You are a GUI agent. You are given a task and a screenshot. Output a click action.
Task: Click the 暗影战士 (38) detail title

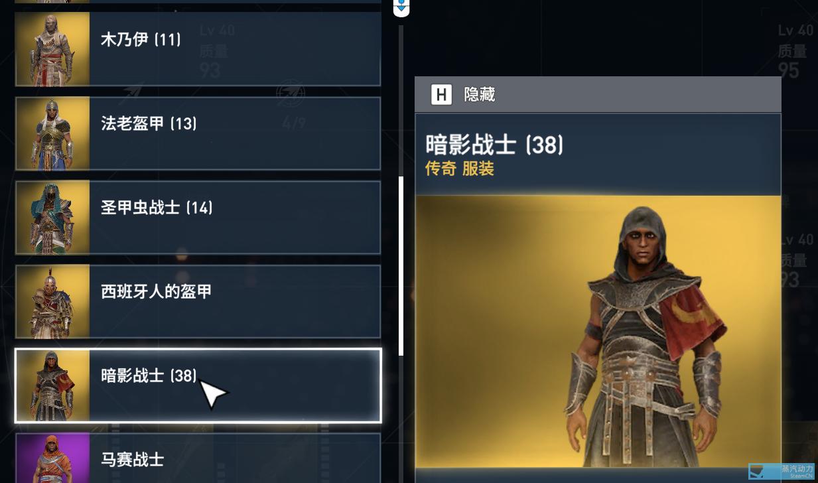[494, 144]
